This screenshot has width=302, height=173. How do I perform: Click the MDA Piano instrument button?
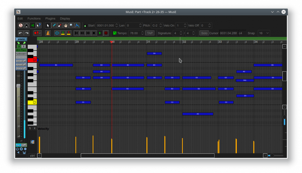click(x=21, y=50)
